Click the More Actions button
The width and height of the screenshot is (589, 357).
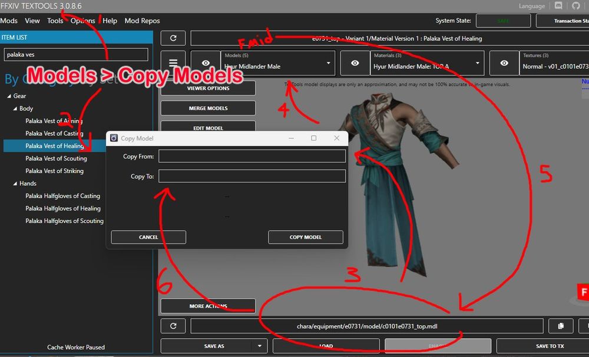(x=208, y=306)
